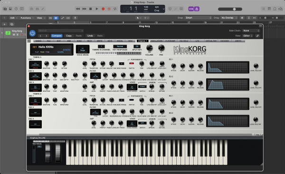Viewport: 285px width, 174px height.
Task: Open the View dropdown in Tracks toolbar
Action: click(41, 18)
